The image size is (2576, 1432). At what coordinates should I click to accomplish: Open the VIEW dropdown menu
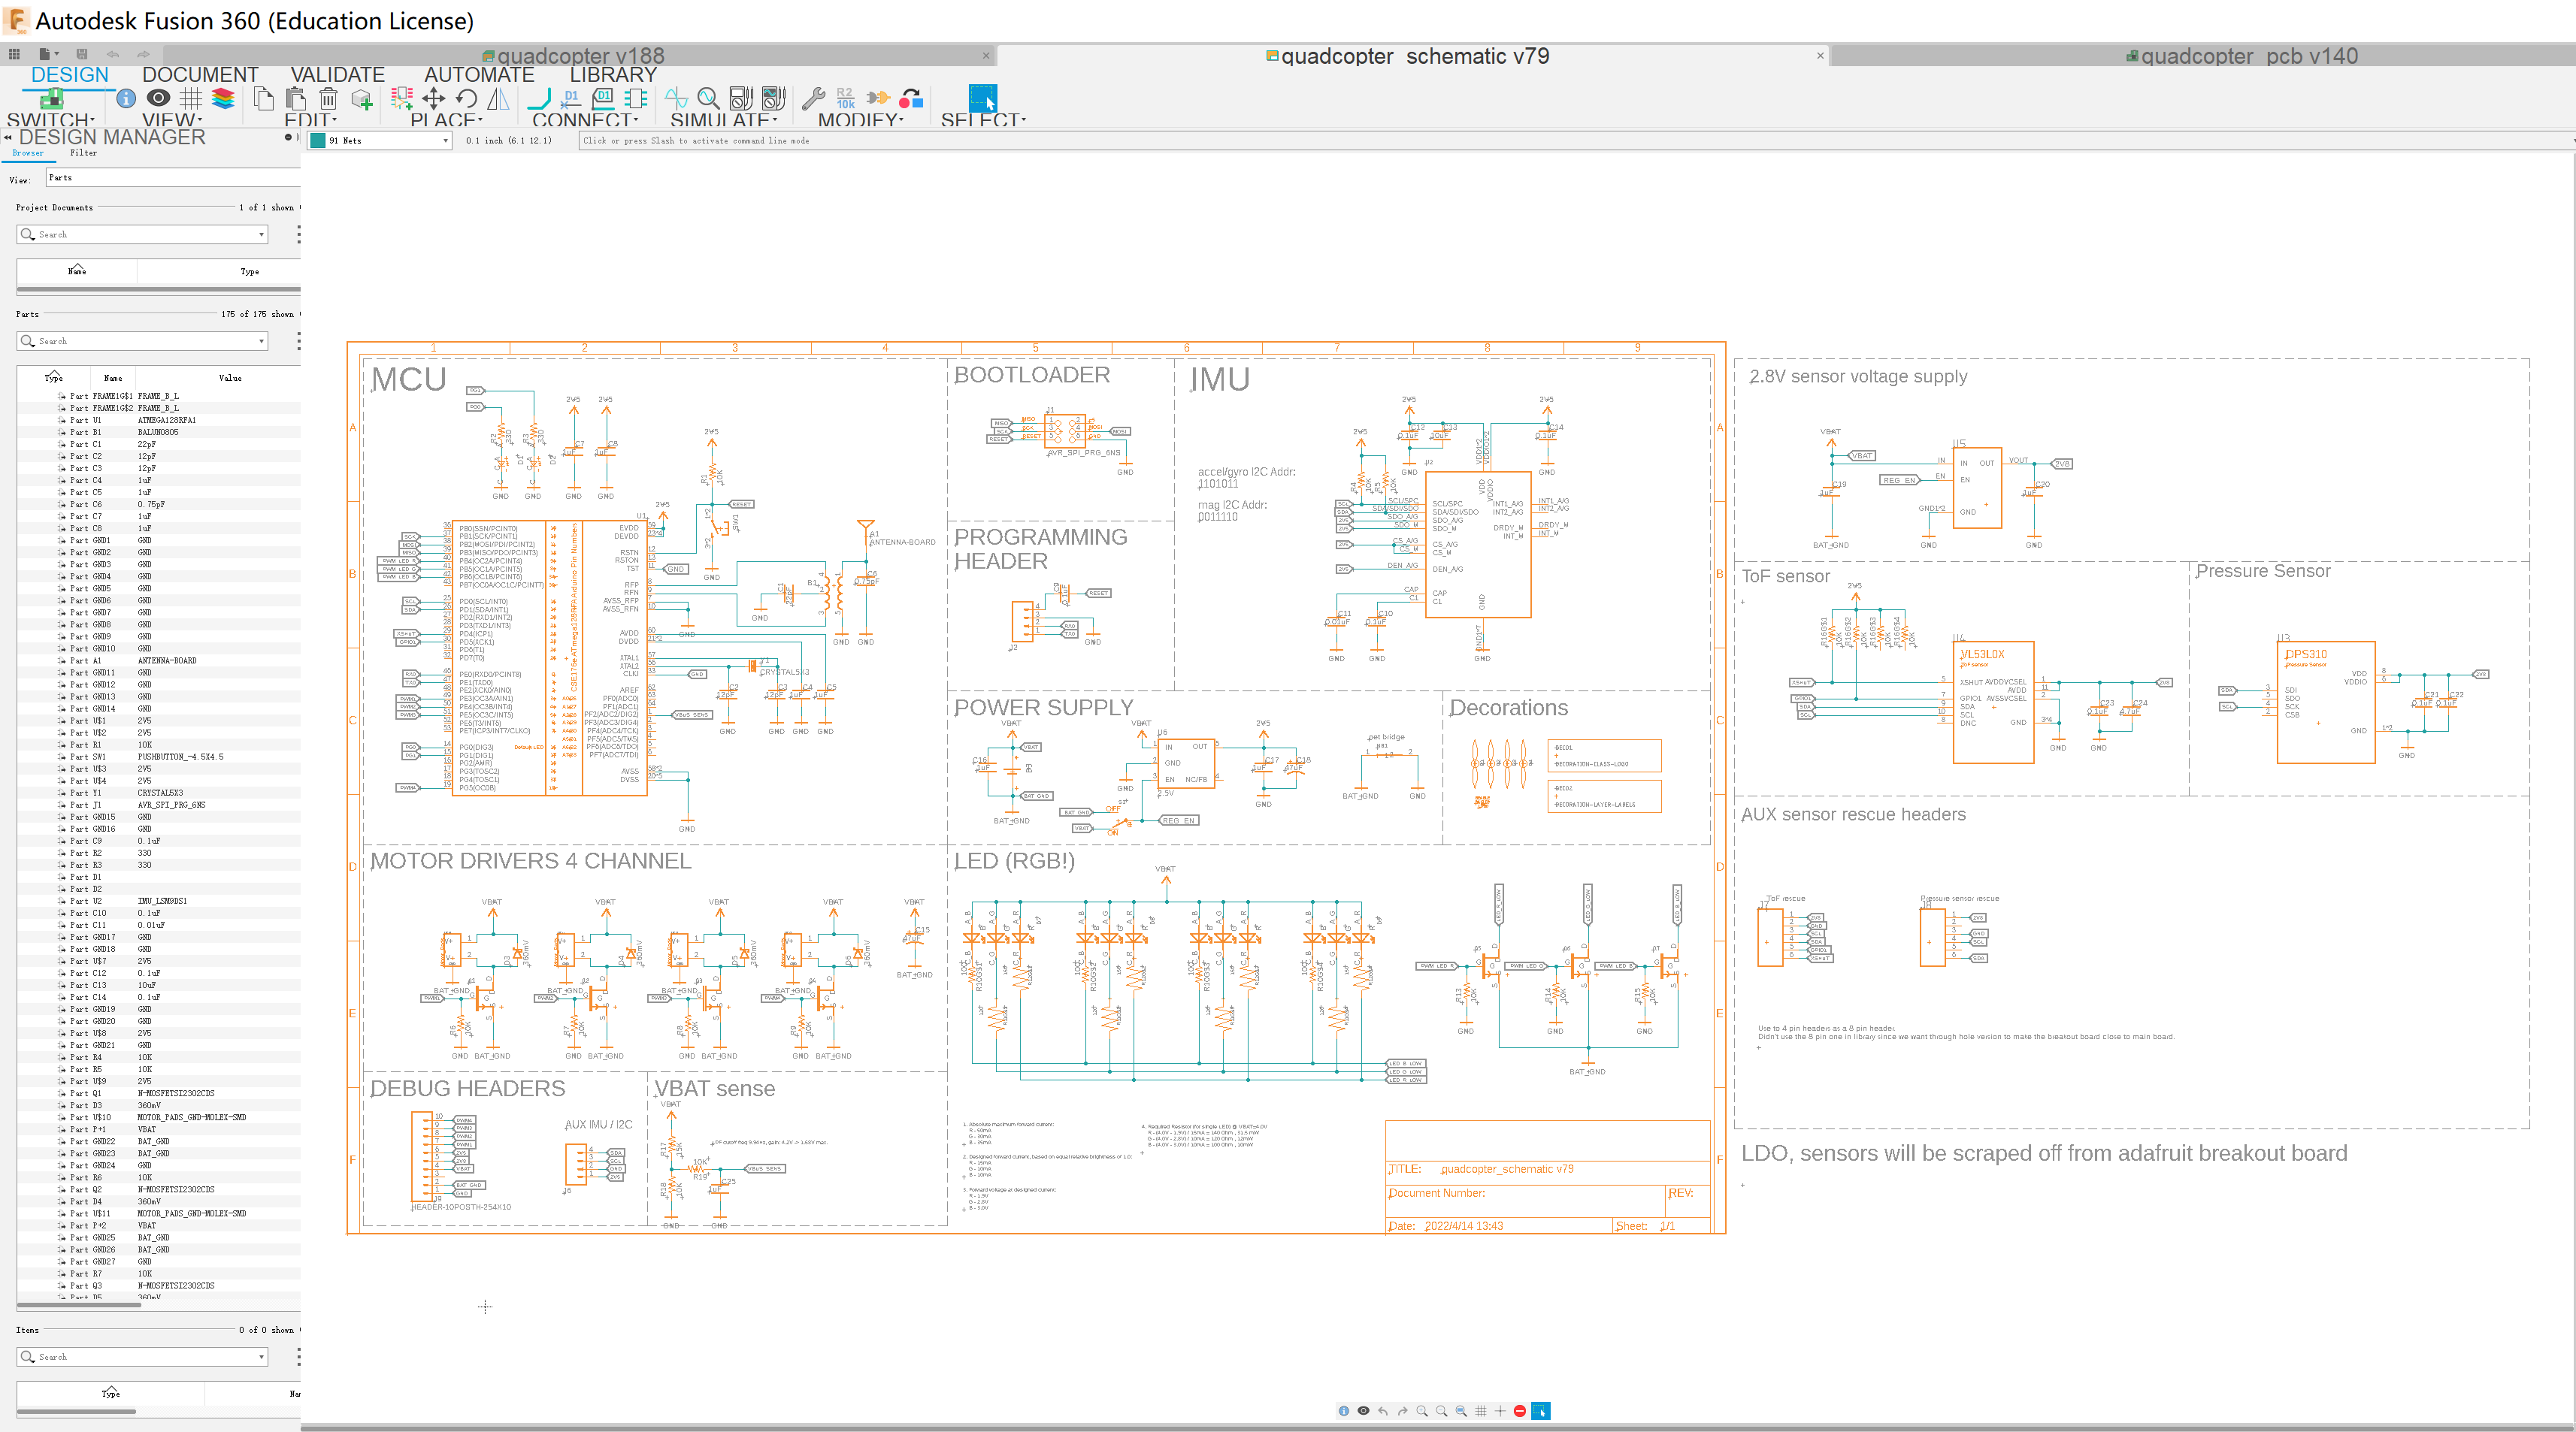[172, 119]
